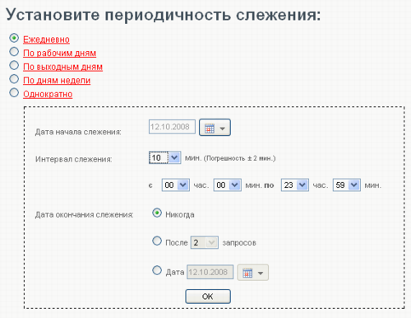The height and width of the screenshot is (318, 411).
Task: Open the tracking interval dropdown showing 10
Action: (x=165, y=157)
